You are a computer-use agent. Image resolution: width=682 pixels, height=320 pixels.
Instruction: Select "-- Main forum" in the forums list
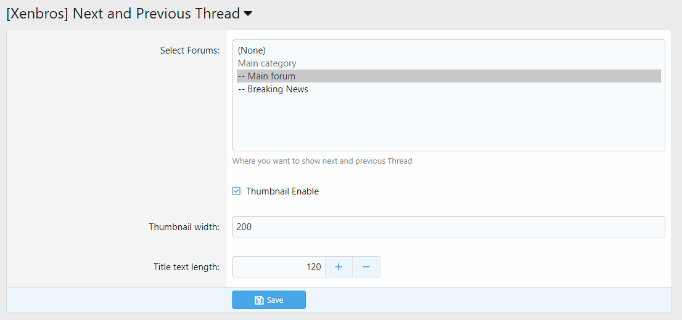click(266, 76)
